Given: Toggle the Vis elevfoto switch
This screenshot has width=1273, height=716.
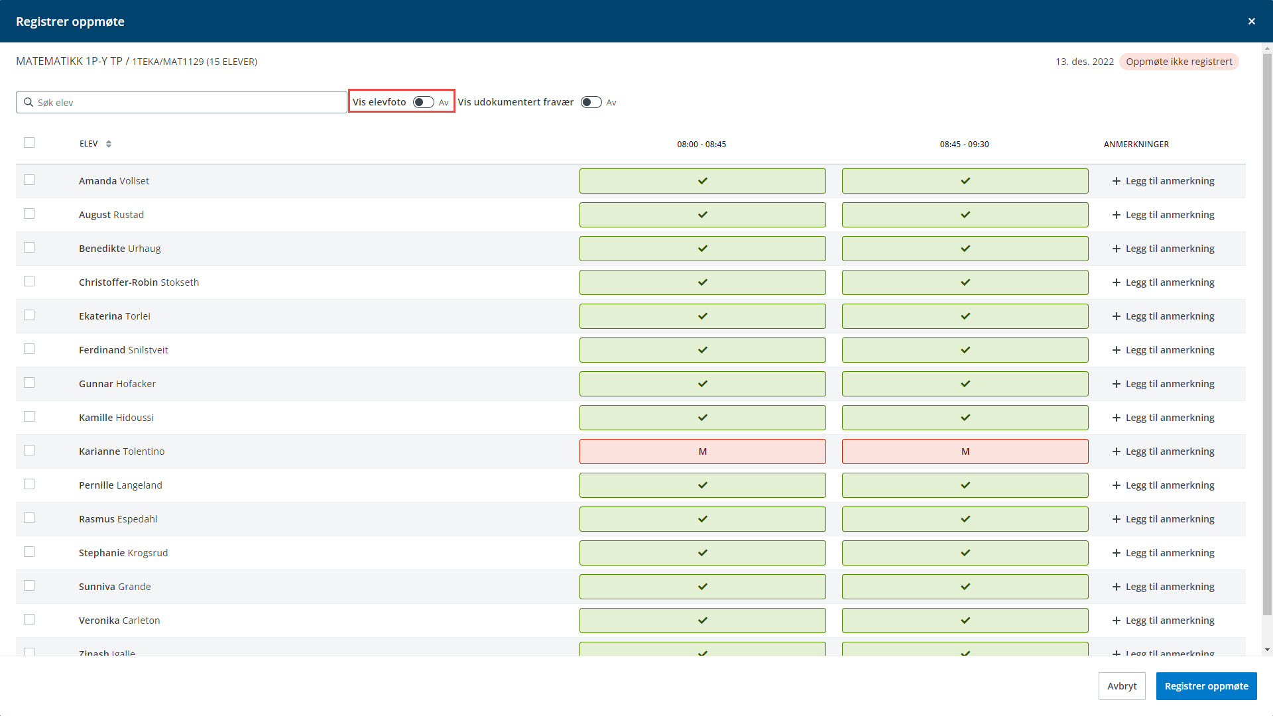Looking at the screenshot, I should (423, 102).
